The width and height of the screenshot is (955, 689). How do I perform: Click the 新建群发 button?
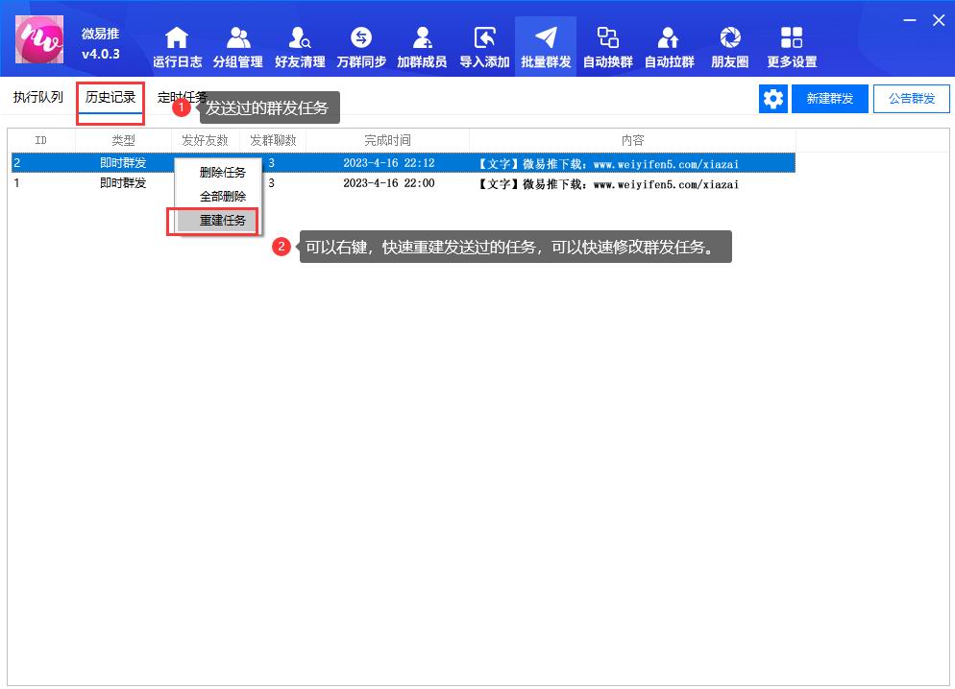click(x=830, y=99)
